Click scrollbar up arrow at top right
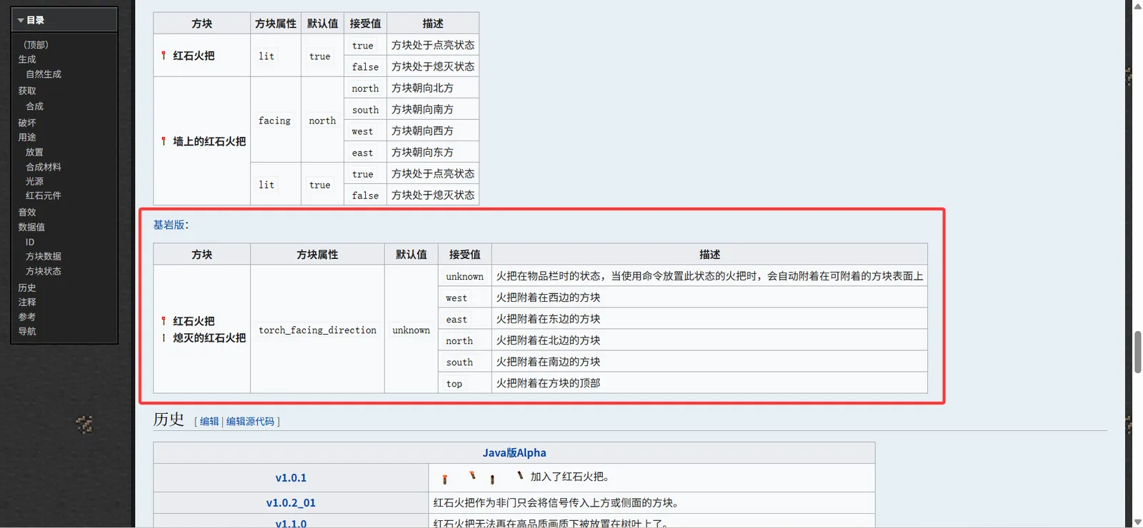Screen dimensions: 1143x528 tap(1138, 6)
